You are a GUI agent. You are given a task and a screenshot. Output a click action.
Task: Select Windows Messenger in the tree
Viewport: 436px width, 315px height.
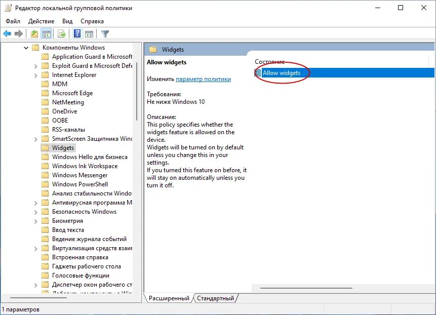point(80,175)
